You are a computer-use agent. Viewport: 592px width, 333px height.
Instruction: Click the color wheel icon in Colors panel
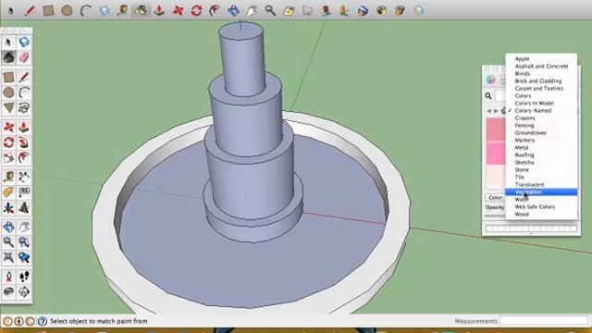tap(491, 80)
